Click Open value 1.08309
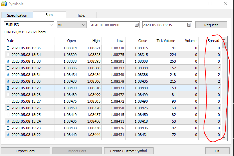The height and width of the screenshot is (156, 234). click(x=70, y=55)
